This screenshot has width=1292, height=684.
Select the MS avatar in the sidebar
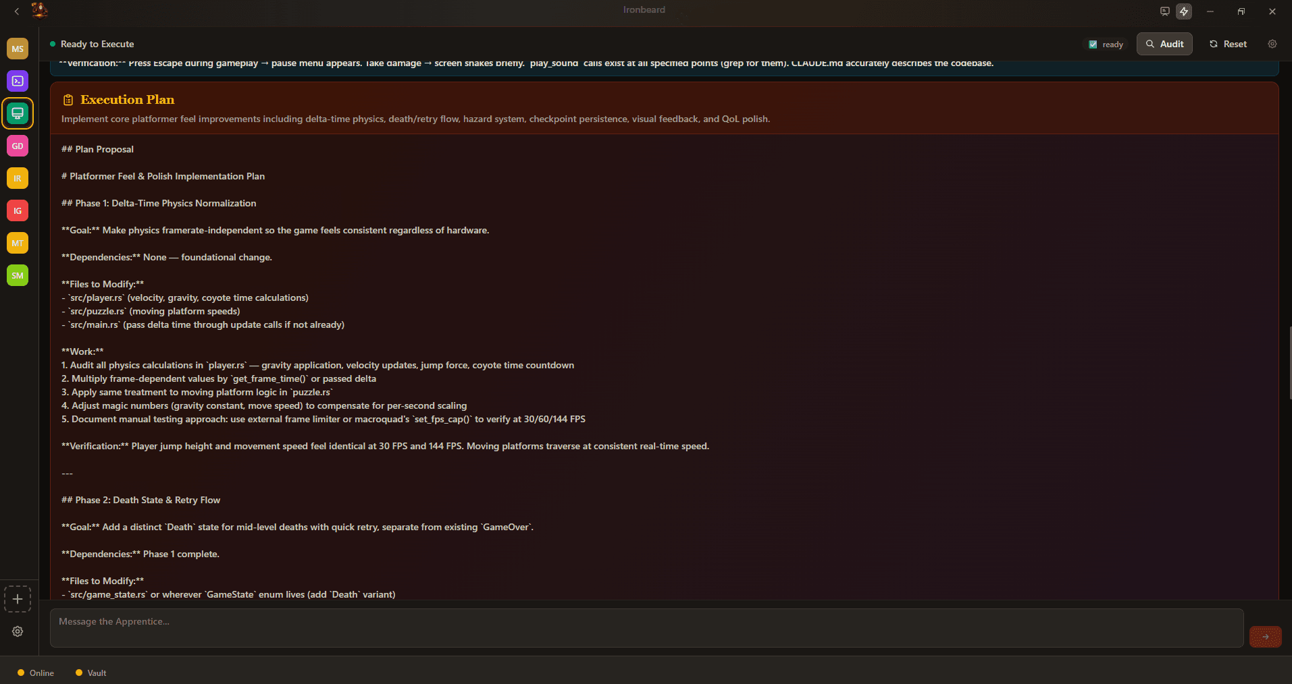pyautogui.click(x=18, y=49)
